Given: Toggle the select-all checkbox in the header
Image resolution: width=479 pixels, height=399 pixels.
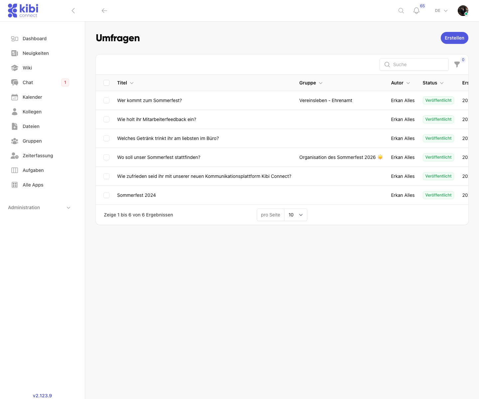Looking at the screenshot, I should 106,83.
